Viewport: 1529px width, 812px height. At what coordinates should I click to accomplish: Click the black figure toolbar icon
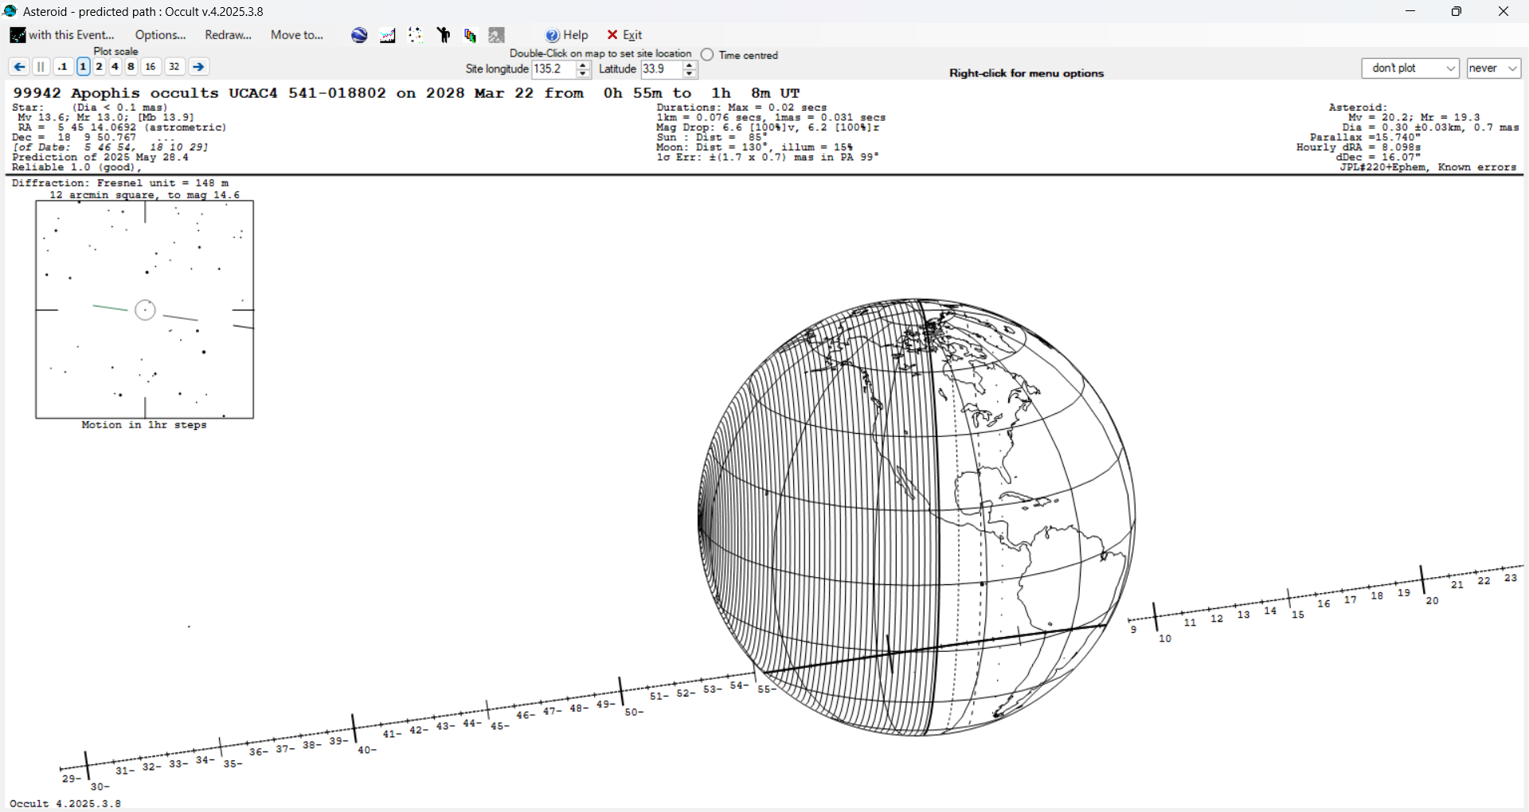444,35
